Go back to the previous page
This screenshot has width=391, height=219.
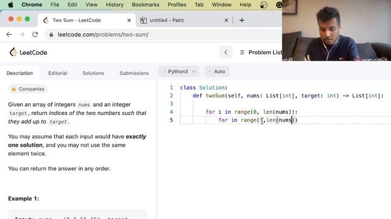point(9,35)
